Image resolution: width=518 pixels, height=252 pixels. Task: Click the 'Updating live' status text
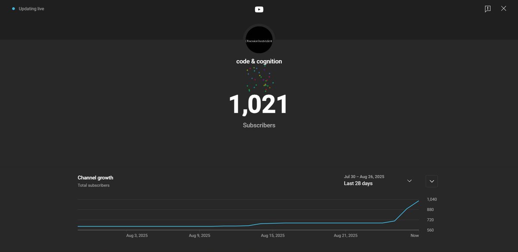click(x=32, y=9)
